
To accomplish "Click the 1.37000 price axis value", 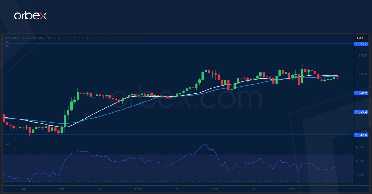I will coord(361,56).
